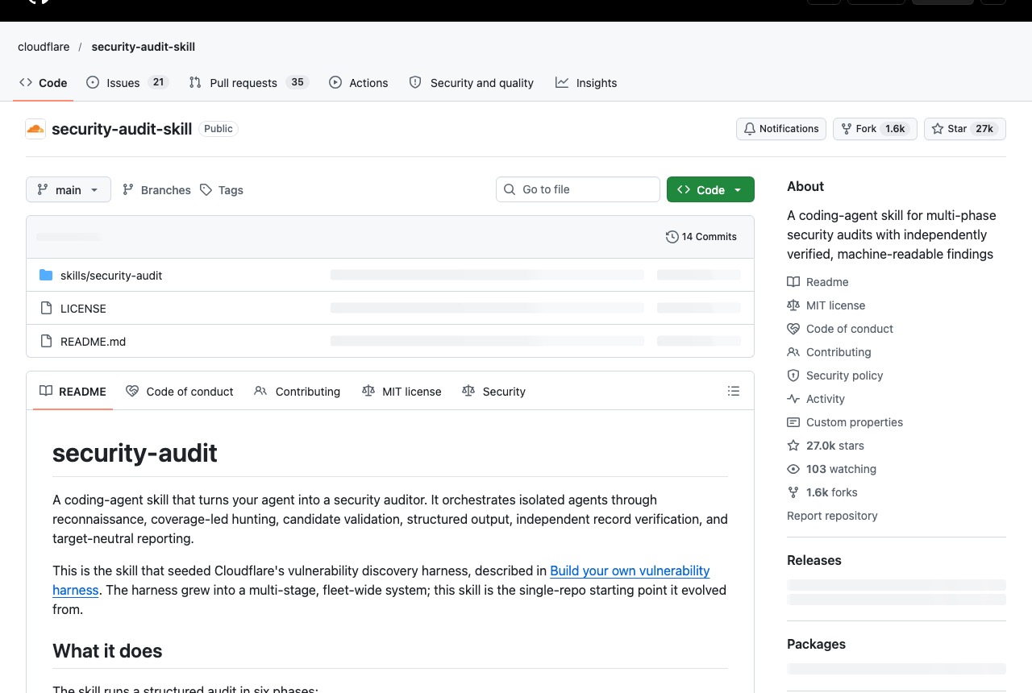
Task: Click the scale icon beside MIT license sidebar
Action: pos(793,305)
